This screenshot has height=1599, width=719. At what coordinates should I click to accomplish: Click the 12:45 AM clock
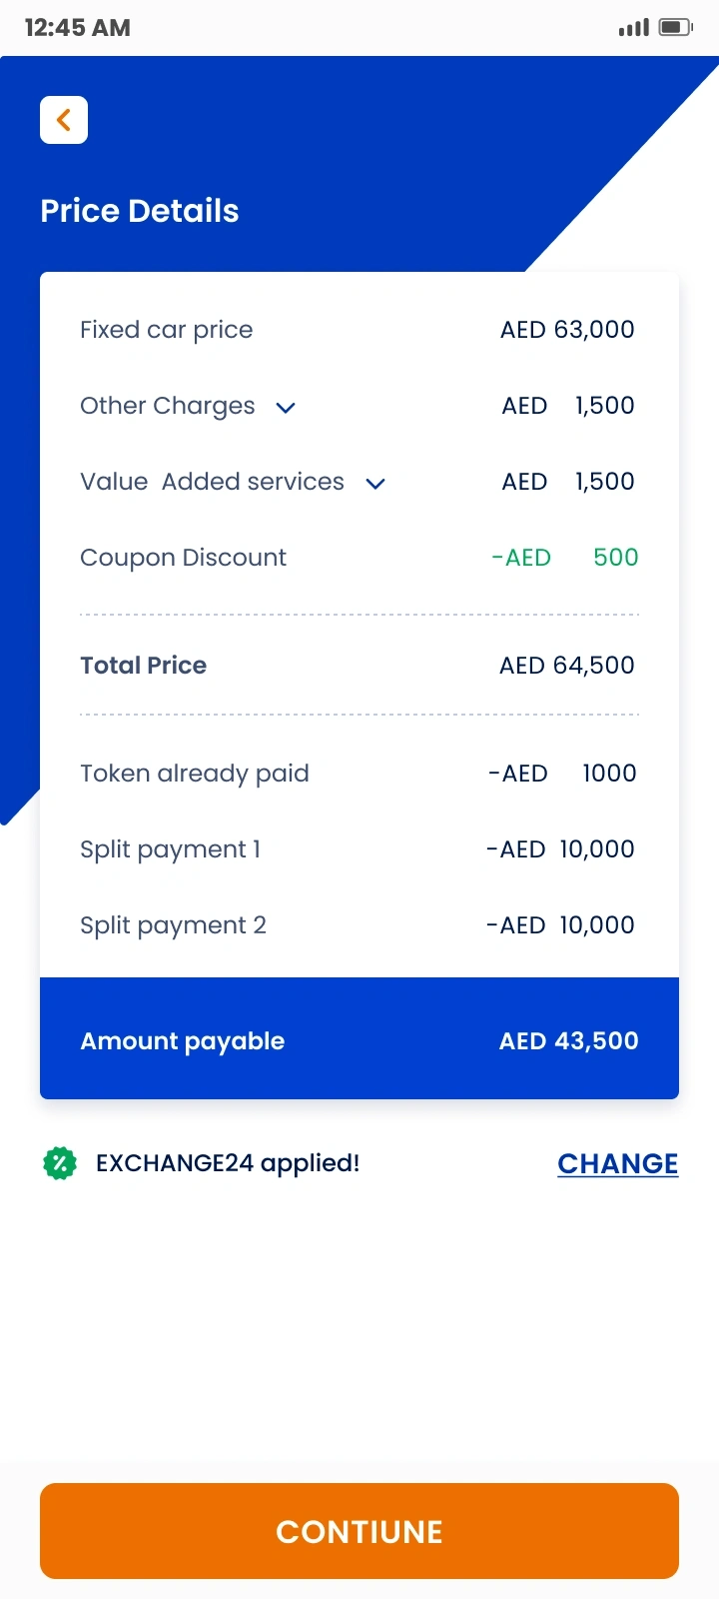77,28
